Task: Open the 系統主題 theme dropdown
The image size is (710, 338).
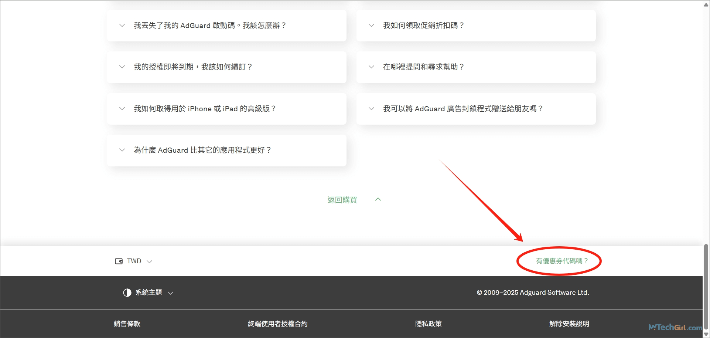Action: pyautogui.click(x=149, y=293)
